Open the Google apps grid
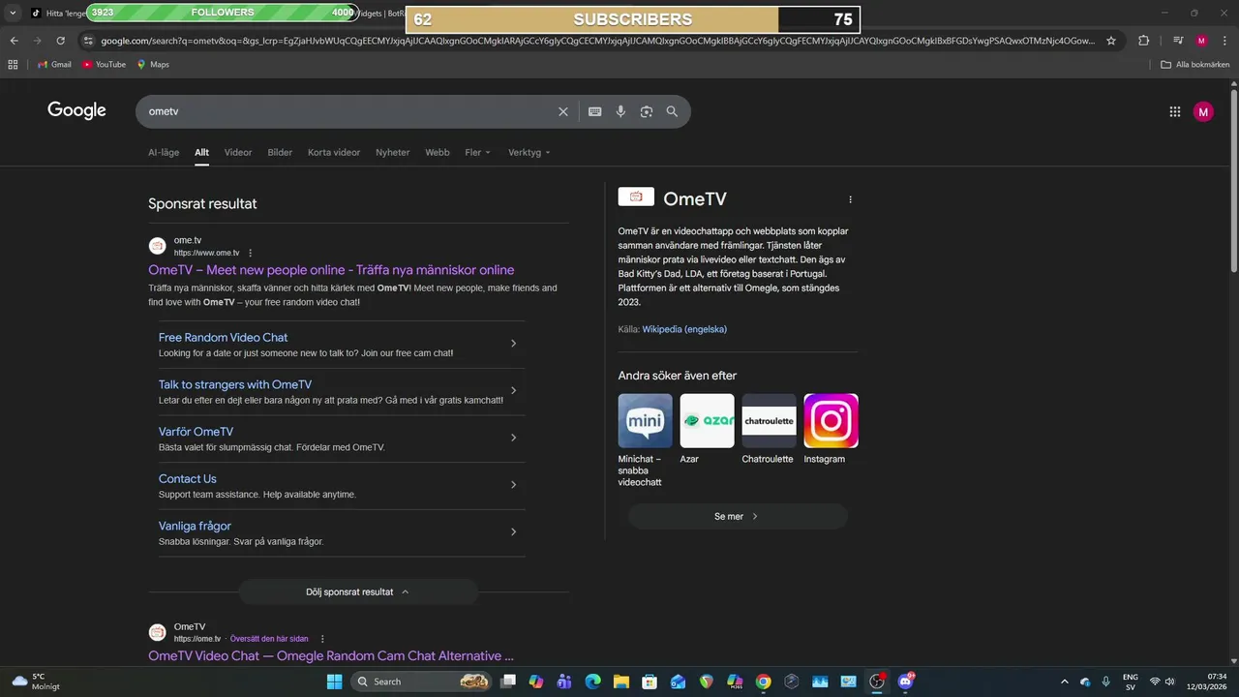This screenshot has width=1239, height=697. click(1175, 111)
